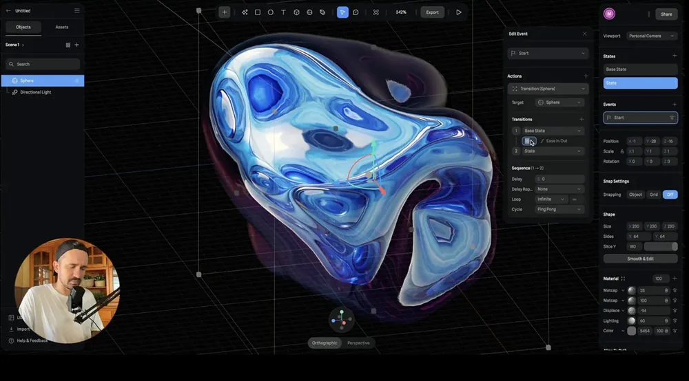Open the Start event type dropdown

[x=548, y=53]
